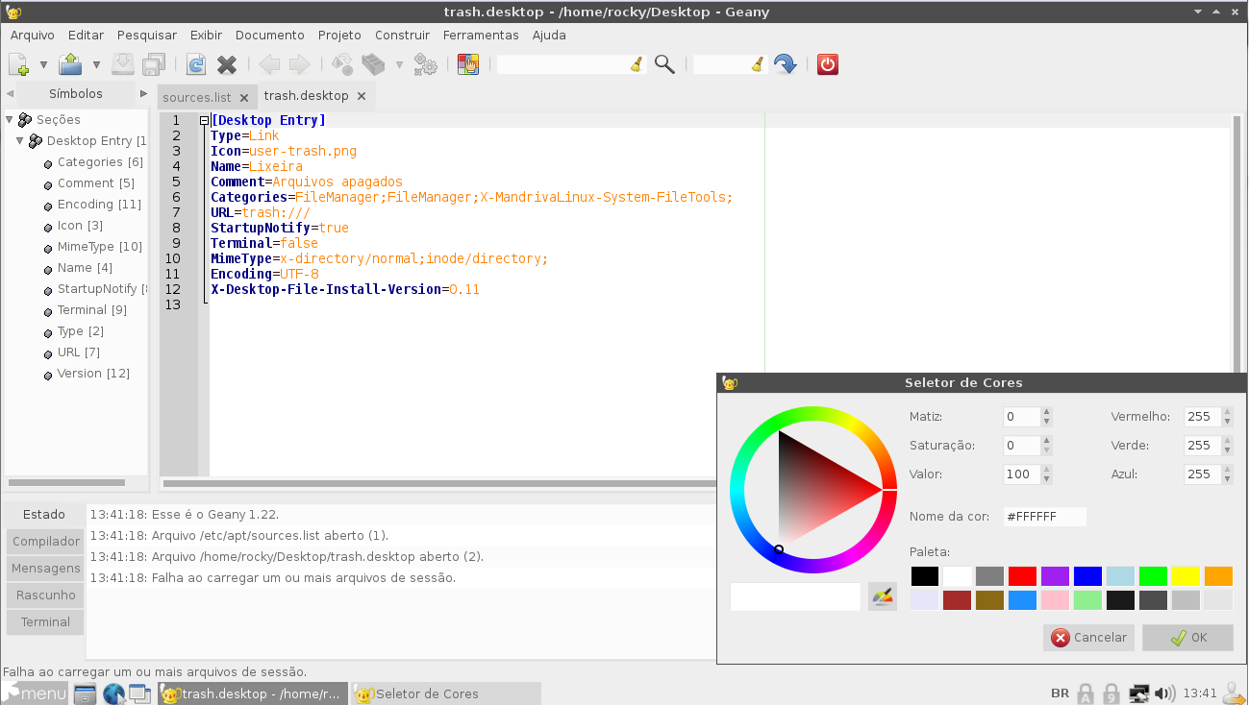Open the network icon in system tray
Screen dimensions: 1249x705
tap(1139, 693)
